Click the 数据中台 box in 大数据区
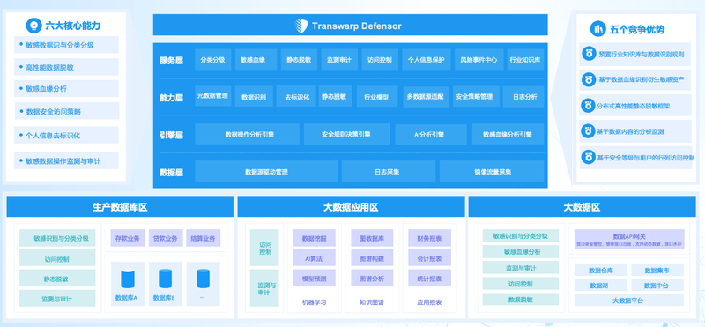Screen dimensions: 705x327 [x=657, y=286]
